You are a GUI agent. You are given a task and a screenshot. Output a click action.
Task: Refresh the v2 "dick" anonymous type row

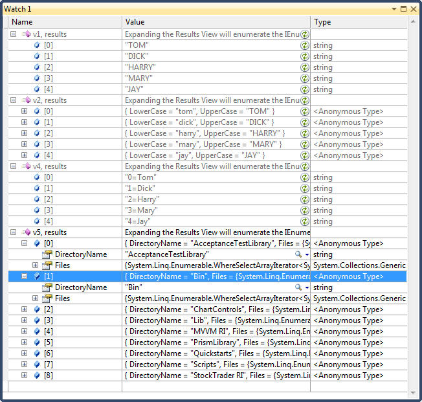[304, 123]
